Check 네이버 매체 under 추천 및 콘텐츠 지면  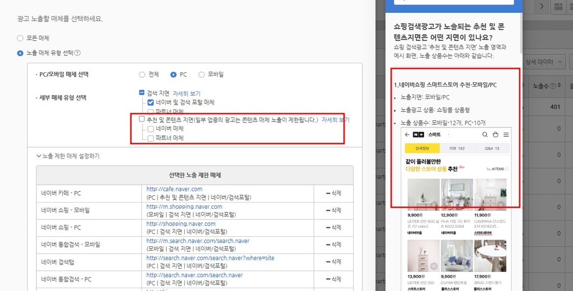click(x=151, y=129)
